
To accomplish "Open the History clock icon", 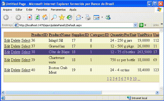I will 69,17.
